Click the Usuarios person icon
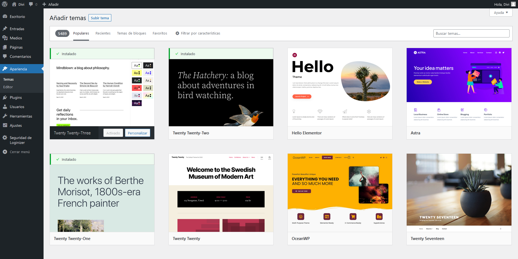 click(5, 106)
